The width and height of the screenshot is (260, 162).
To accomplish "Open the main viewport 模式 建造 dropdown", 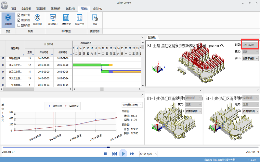I will tap(250, 52).
